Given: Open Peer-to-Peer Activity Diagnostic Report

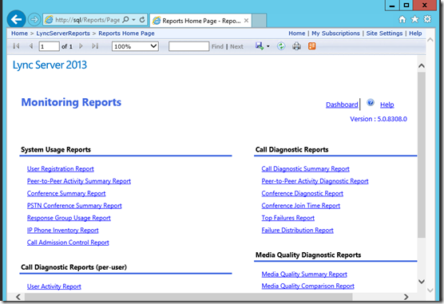Looking at the screenshot, I should 315,181.
